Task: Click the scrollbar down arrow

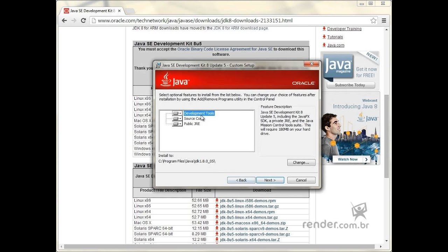Action: tap(386, 241)
